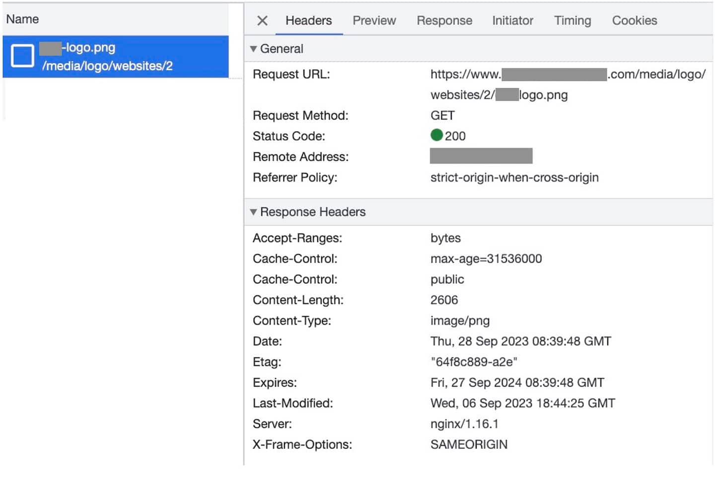This screenshot has height=477, width=715.
Task: Click the green status code indicator dot
Action: click(436, 135)
